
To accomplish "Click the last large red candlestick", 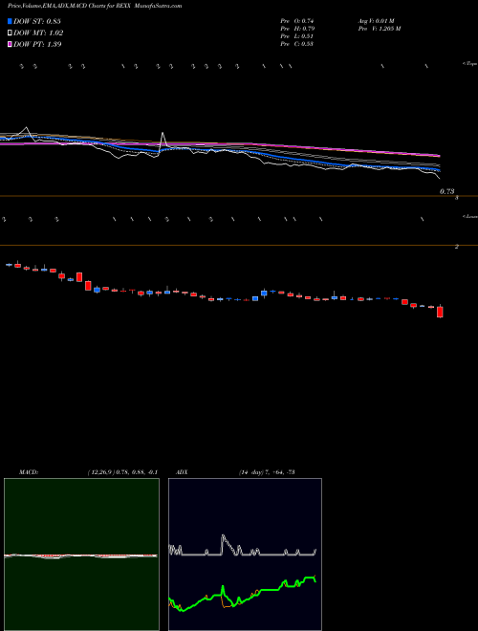I will coord(440,312).
